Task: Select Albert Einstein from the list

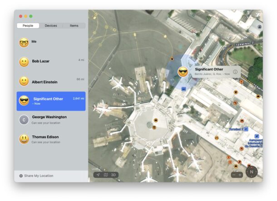Action: [51, 81]
